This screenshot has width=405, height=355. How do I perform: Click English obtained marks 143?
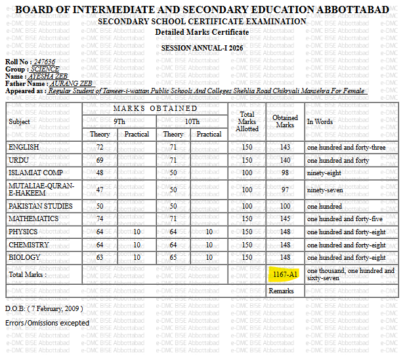285,147
